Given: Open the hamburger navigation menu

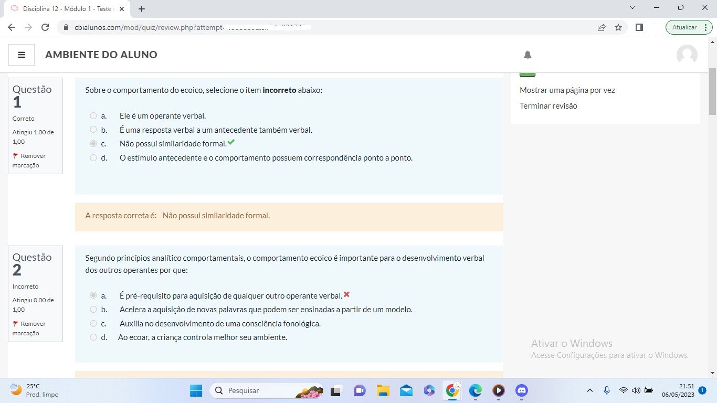Looking at the screenshot, I should click(22, 55).
